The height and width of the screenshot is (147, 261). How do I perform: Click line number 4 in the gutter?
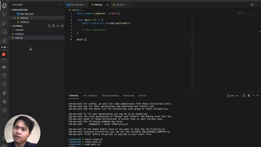[71, 23]
